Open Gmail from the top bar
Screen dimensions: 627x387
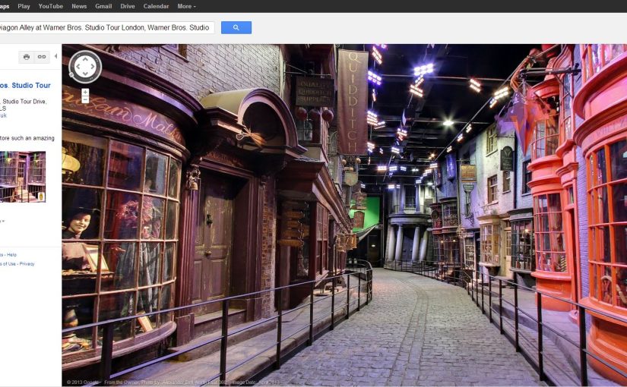103,6
